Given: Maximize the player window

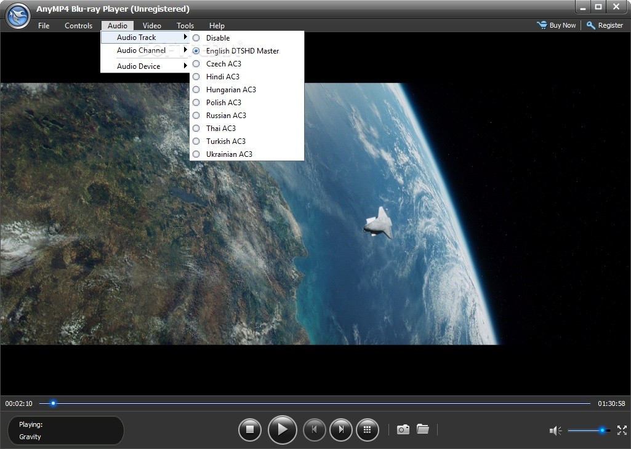Looking at the screenshot, I should click(x=598, y=7).
